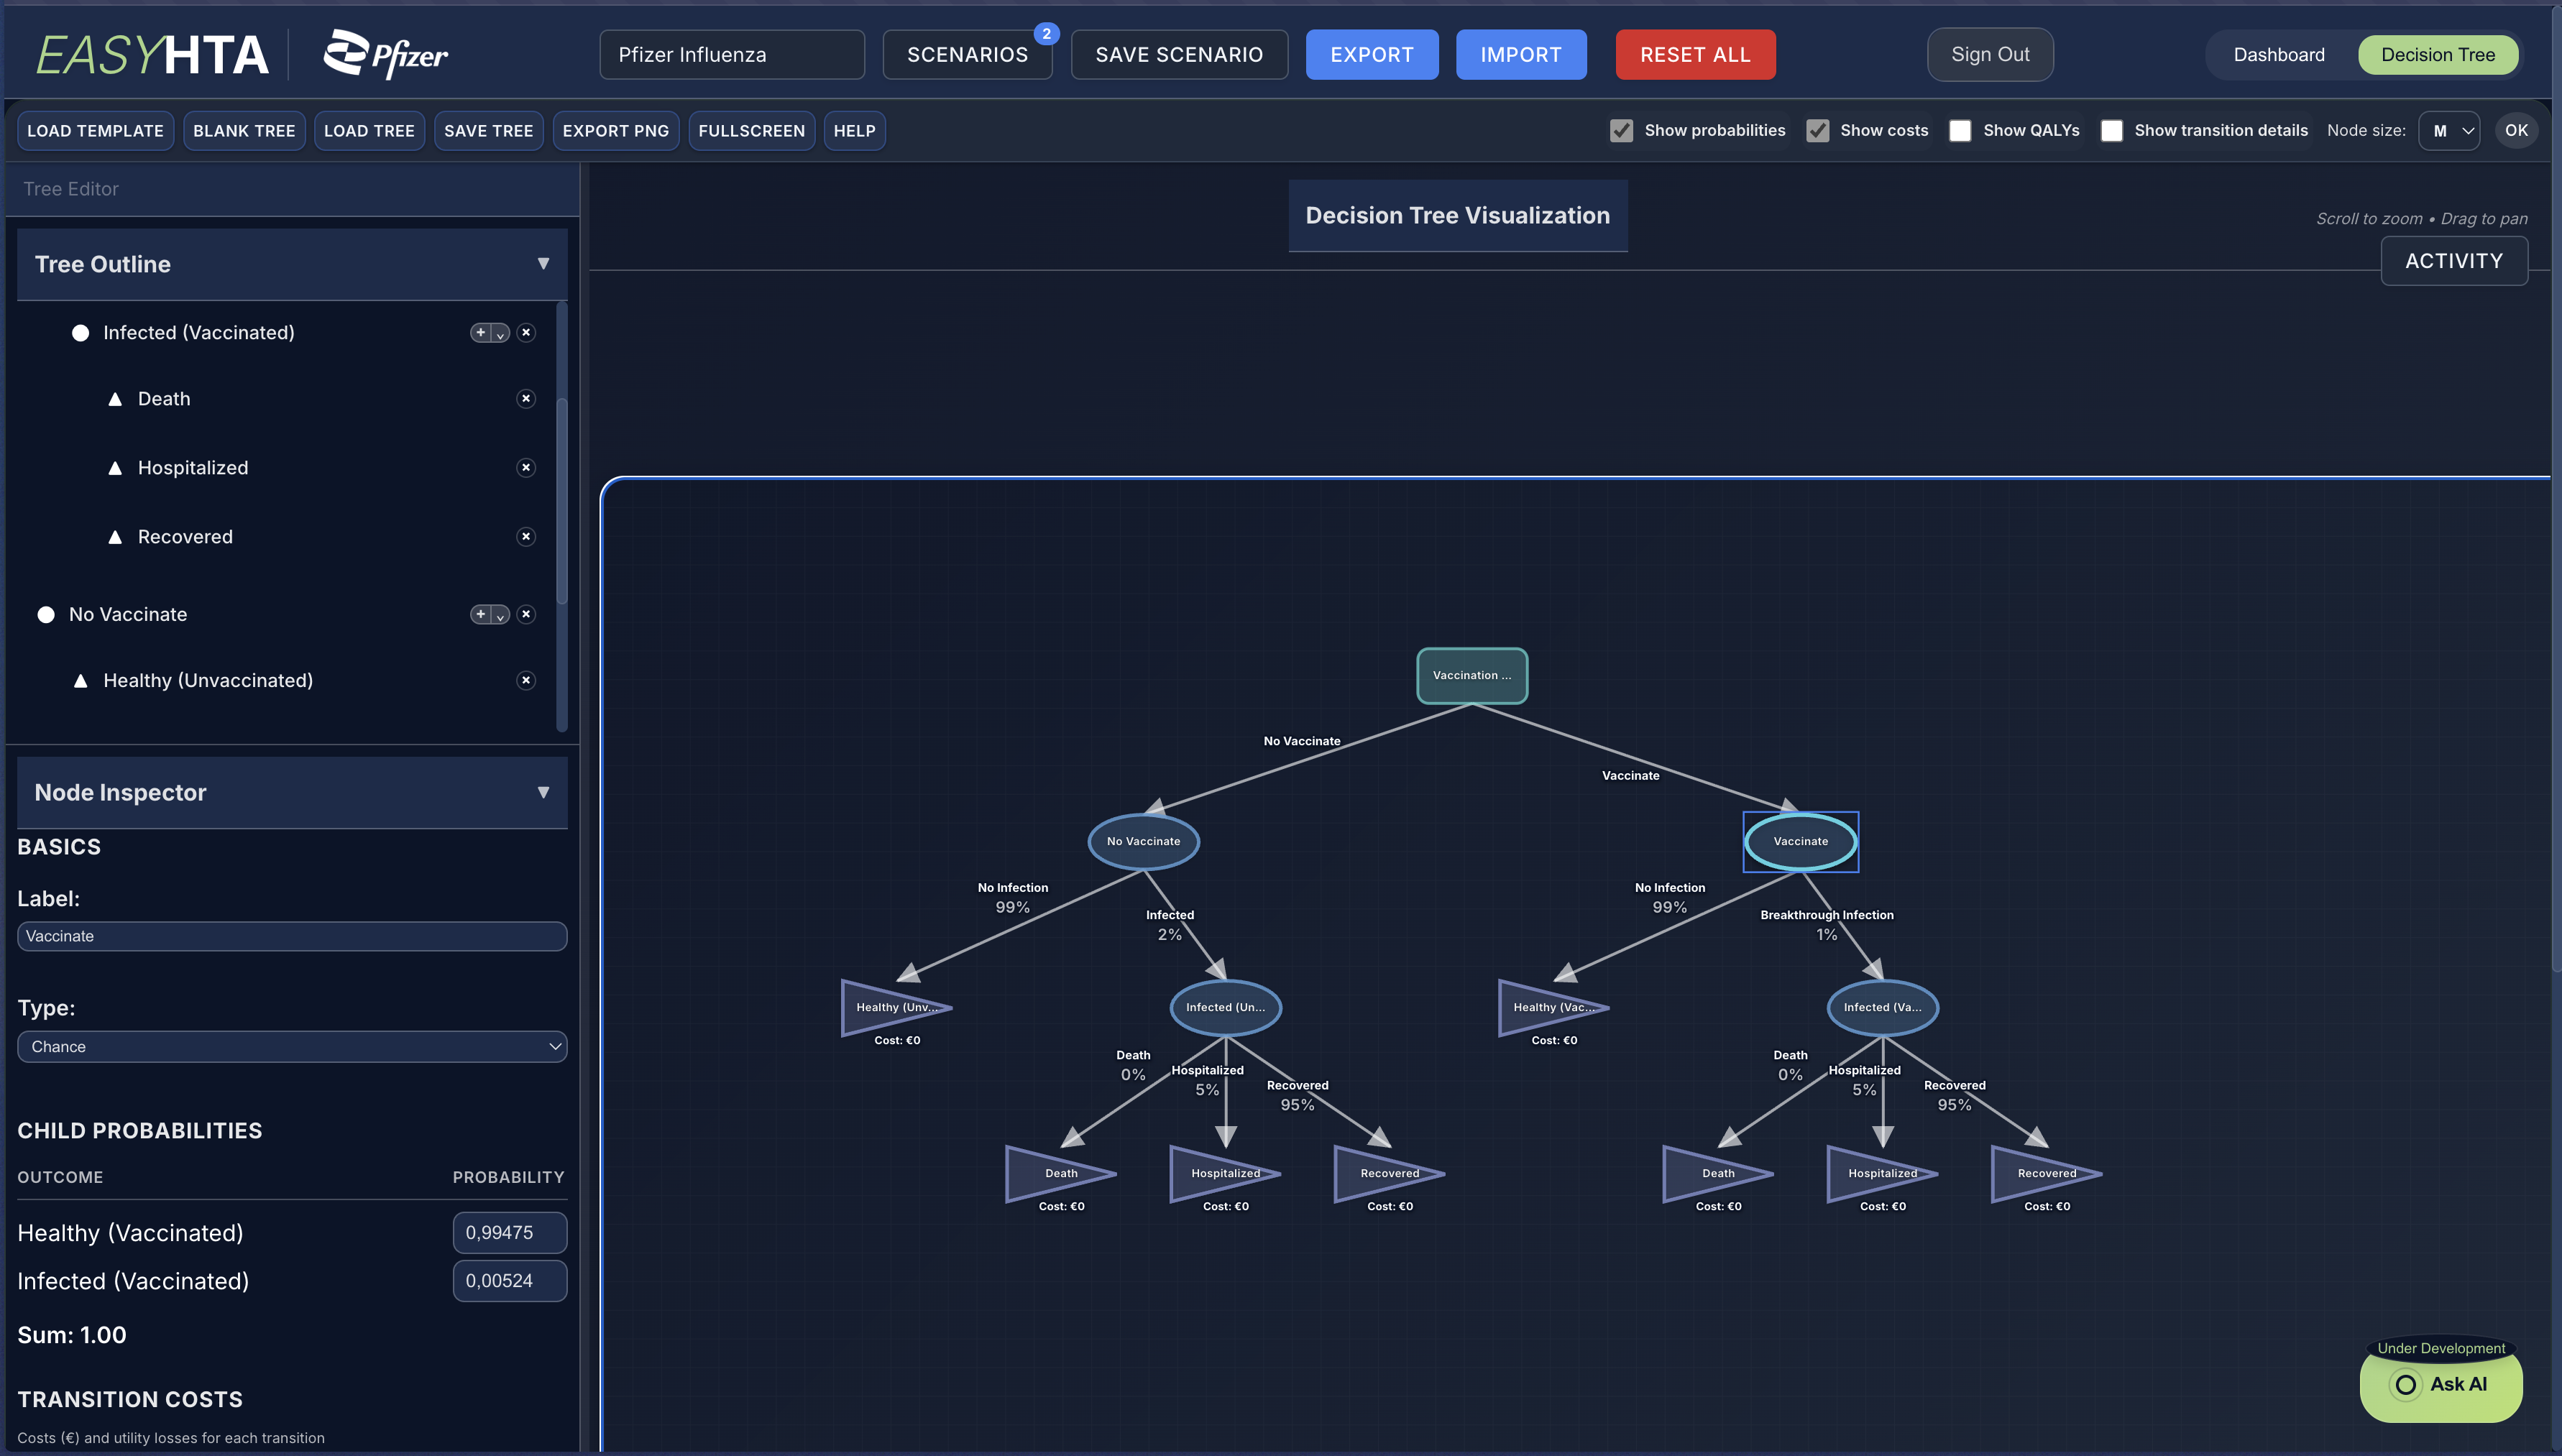Select the Vaccination root decision node
Image resolution: width=2562 pixels, height=1456 pixels.
point(1472,675)
